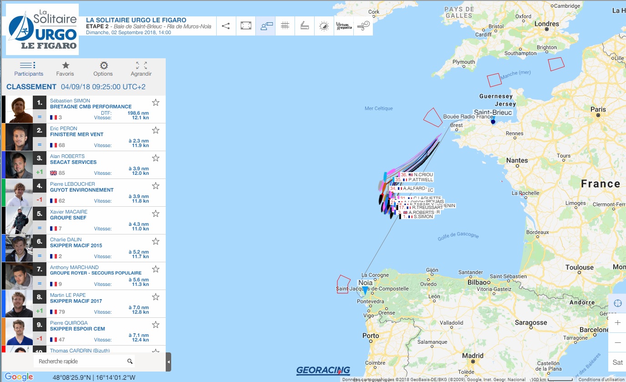Select boat name SKIPPER MACIF 2017
The image size is (626, 382).
point(76,301)
